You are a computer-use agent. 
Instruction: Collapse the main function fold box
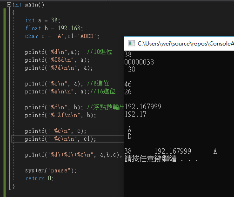[9, 5]
